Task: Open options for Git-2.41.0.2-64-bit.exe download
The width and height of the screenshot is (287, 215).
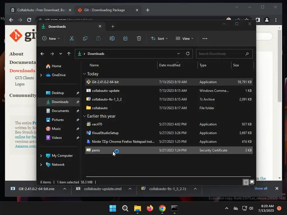Action: point(65,189)
